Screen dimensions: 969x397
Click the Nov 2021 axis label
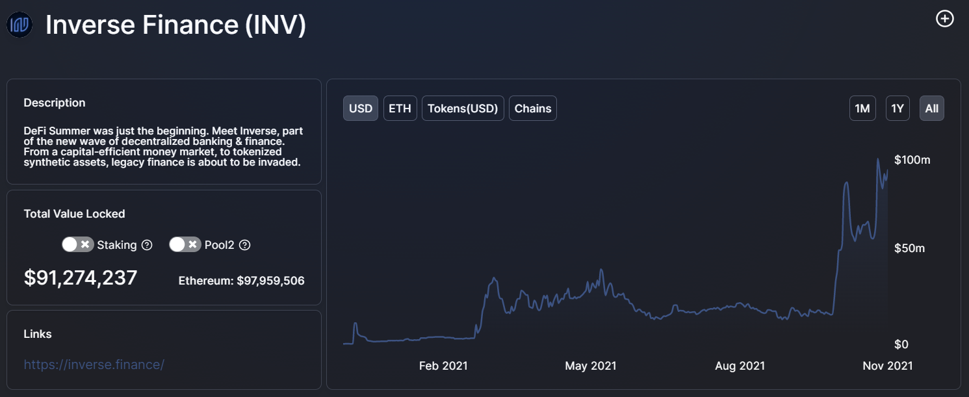[x=888, y=366]
